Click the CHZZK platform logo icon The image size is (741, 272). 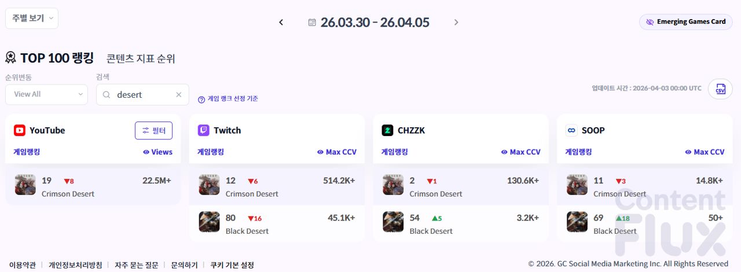[387, 130]
